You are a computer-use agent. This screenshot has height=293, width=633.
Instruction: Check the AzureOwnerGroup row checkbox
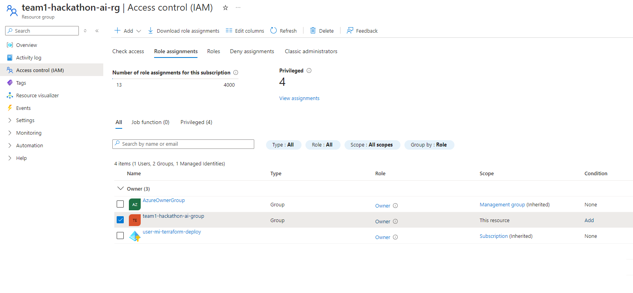click(x=120, y=204)
